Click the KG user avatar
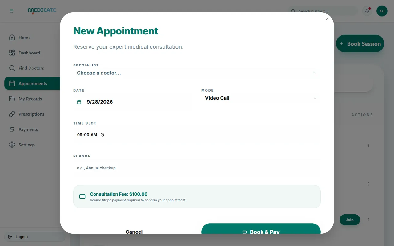 382,11
